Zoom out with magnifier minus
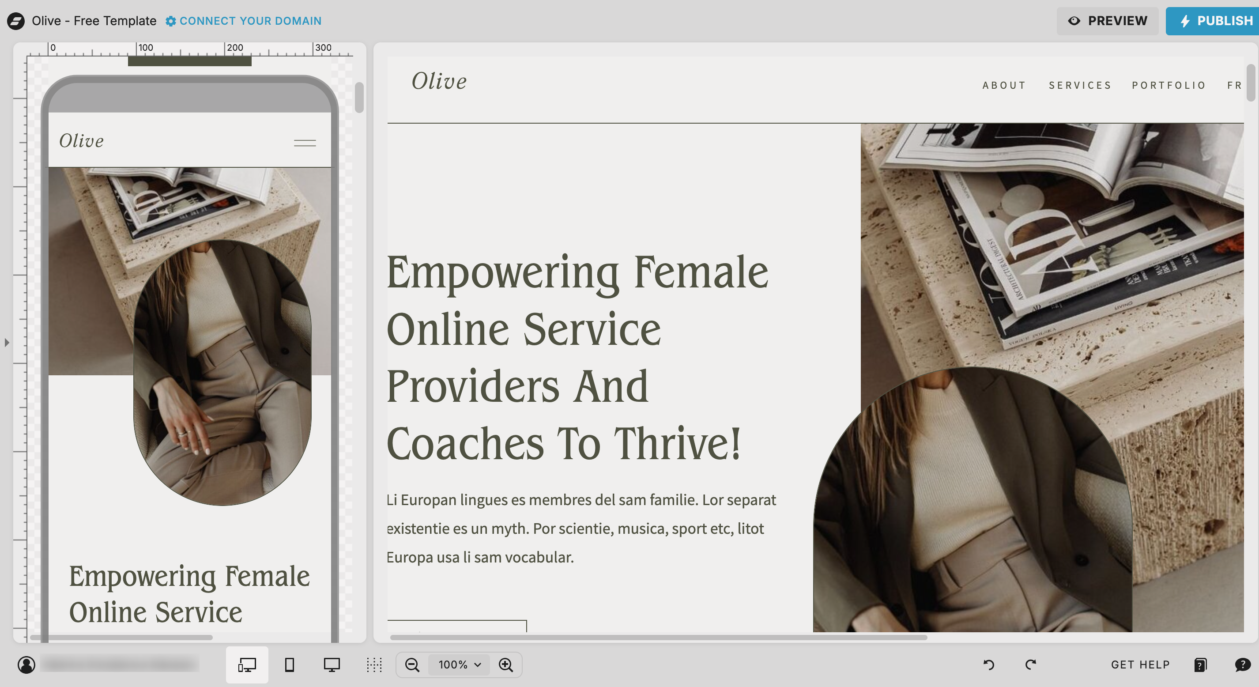This screenshot has height=687, width=1259. pyautogui.click(x=412, y=664)
